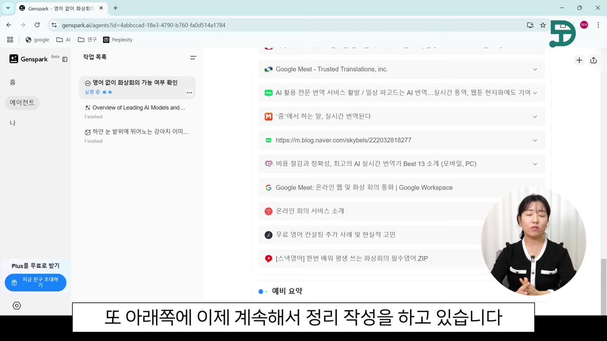607x341 pixels.
Task: Click the 실행 중 status label
Action: click(x=92, y=92)
